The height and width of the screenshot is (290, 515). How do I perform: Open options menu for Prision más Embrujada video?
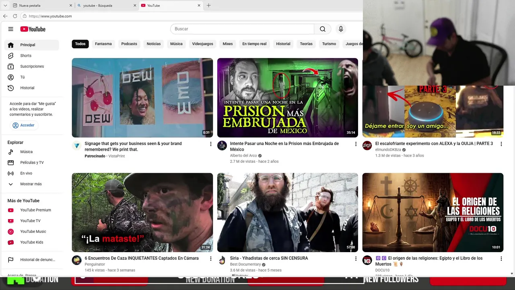(356, 144)
